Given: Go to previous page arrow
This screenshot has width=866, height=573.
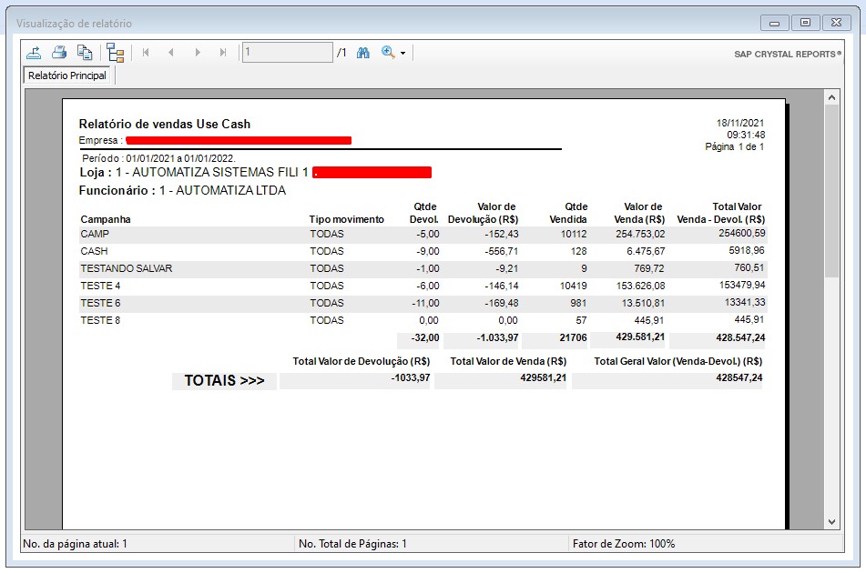Looking at the screenshot, I should tap(171, 53).
